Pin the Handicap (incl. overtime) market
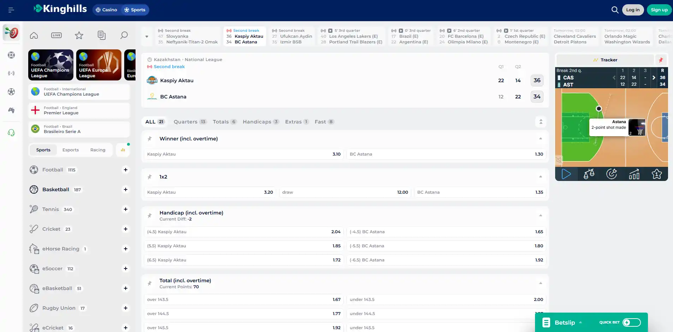 coord(150,216)
